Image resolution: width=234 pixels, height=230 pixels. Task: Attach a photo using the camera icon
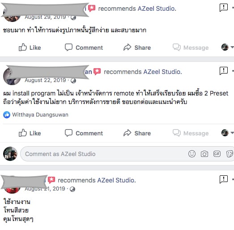[x=204, y=154]
